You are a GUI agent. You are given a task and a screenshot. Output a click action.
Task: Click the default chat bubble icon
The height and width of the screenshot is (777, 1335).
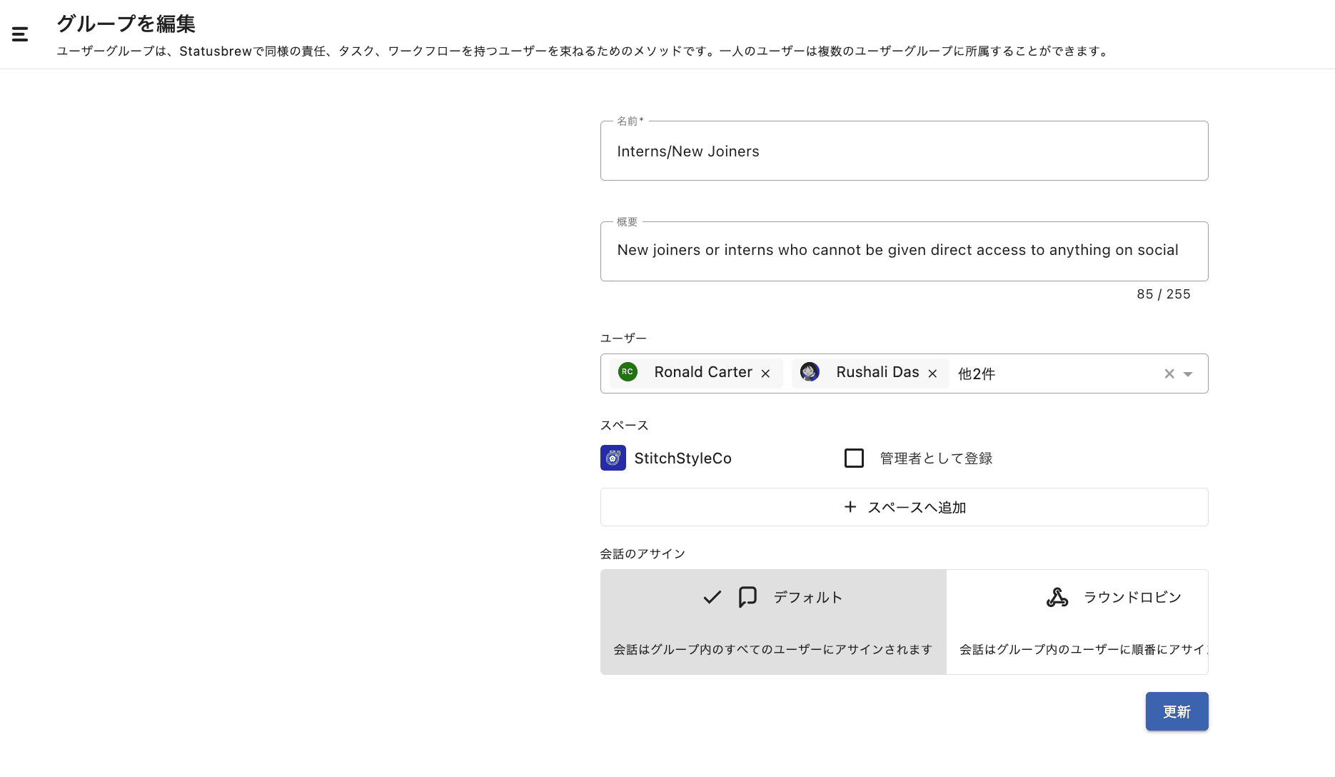click(747, 597)
